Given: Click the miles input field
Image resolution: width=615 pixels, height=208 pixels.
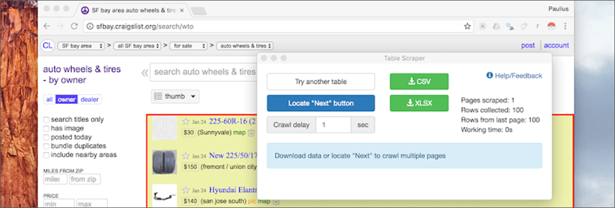Looking at the screenshot, I should [55, 180].
